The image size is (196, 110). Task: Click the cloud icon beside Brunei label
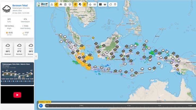coord(116,38)
